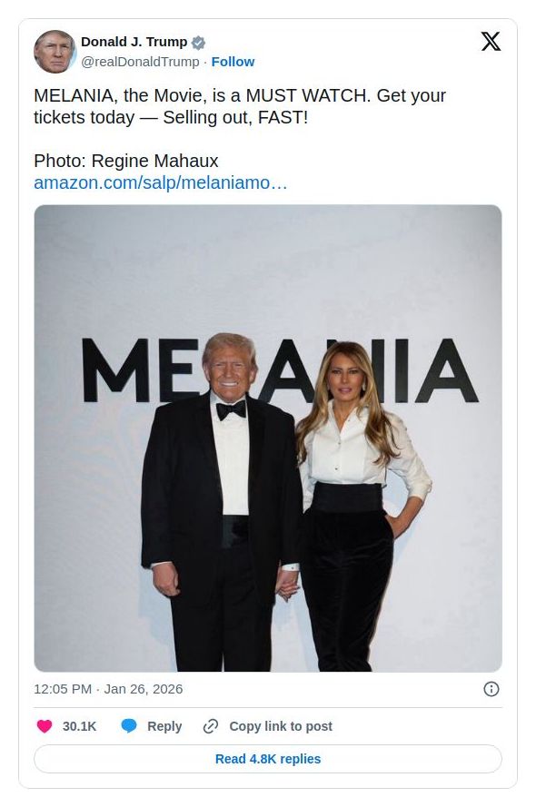Viewport: 536px width, 807px height.
Task: Open the MELANIA movie photo
Action: click(x=268, y=438)
